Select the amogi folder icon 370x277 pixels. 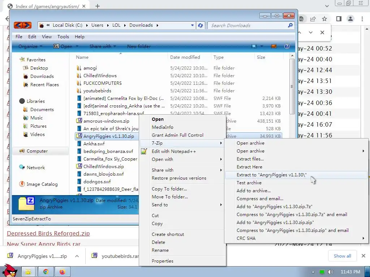(79, 68)
